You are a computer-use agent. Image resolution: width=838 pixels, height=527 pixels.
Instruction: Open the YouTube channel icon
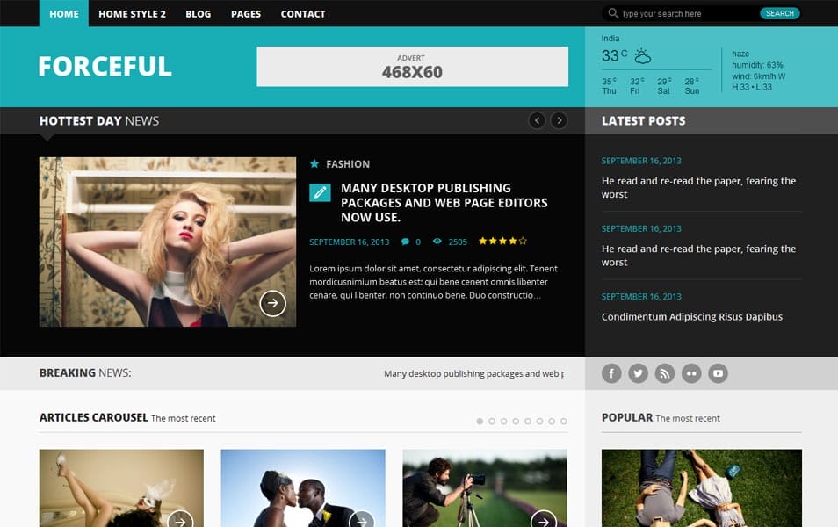(x=718, y=372)
